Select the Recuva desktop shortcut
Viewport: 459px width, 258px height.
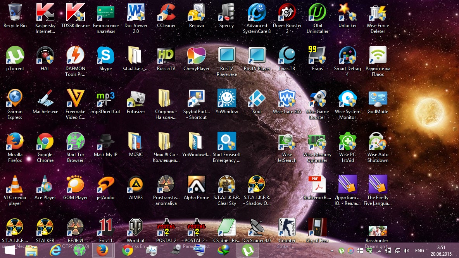pyautogui.click(x=197, y=12)
